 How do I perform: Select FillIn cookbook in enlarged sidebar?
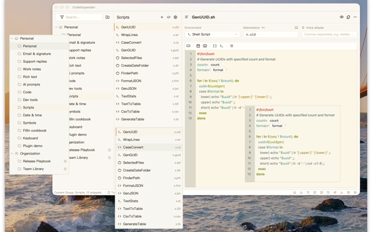point(39,130)
